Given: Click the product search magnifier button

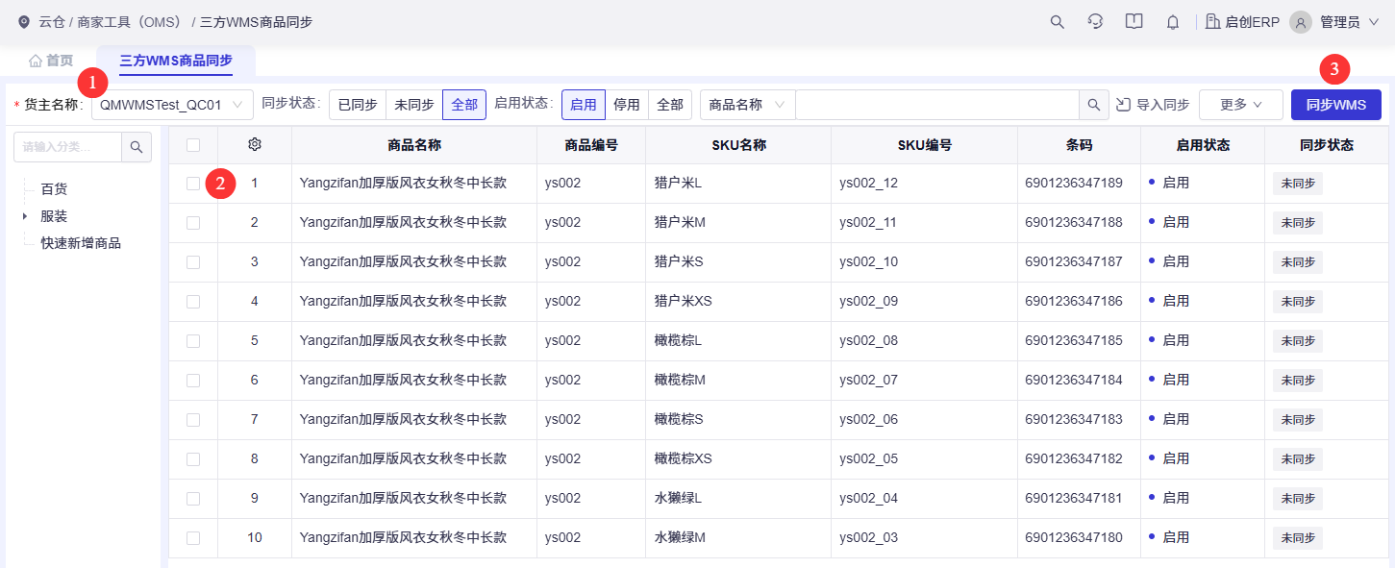Looking at the screenshot, I should tap(1094, 105).
